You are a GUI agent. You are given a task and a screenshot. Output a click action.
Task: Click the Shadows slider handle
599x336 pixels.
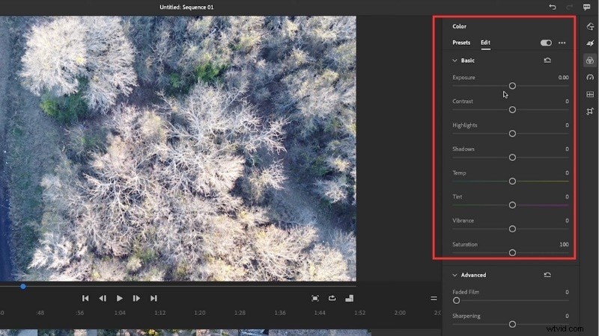coord(512,158)
